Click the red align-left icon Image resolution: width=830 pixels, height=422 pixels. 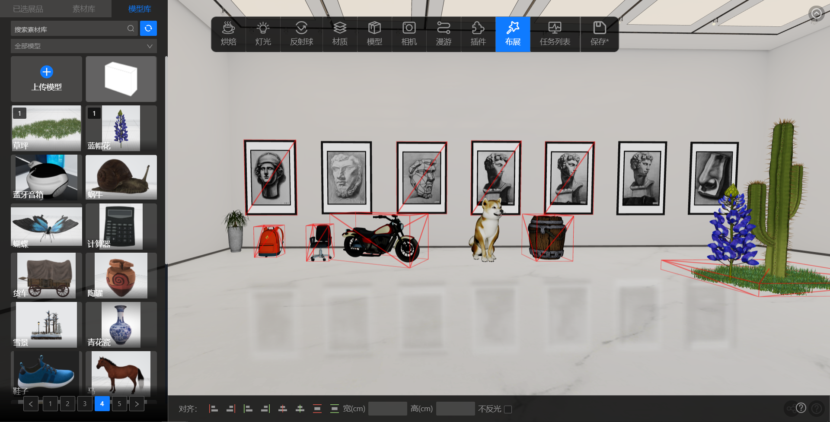click(214, 409)
